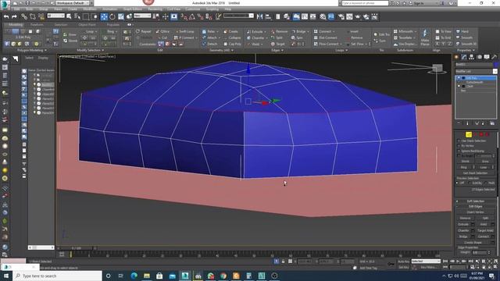This screenshot has width=500, height=281.
Task: Switch to Motion command panel tab icon
Action: (479, 57)
